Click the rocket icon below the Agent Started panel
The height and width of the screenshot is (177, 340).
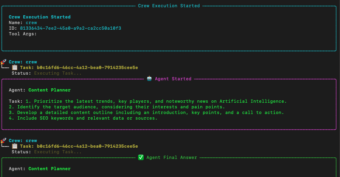coord(4,140)
